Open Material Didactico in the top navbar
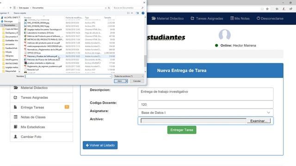This screenshot has width=296, height=166. point(167,18)
